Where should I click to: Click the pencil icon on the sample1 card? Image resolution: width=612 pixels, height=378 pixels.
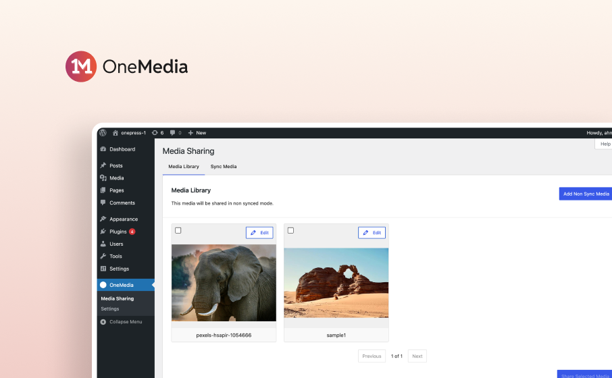[x=365, y=232]
